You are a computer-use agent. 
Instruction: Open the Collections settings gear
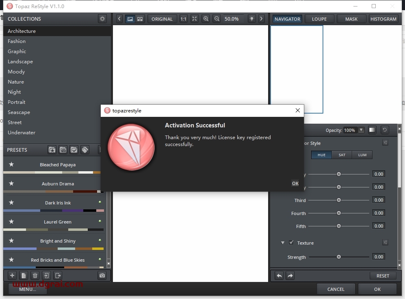[x=102, y=19]
